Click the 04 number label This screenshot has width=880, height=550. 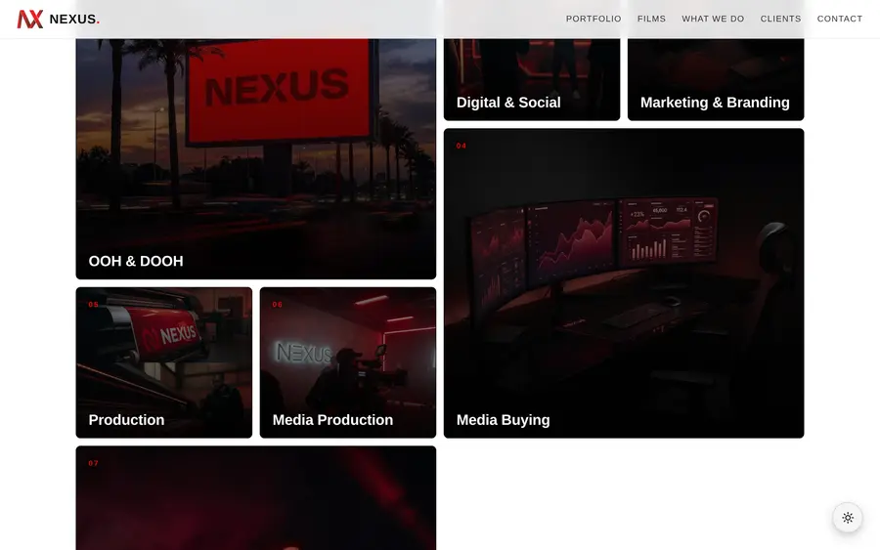[462, 146]
